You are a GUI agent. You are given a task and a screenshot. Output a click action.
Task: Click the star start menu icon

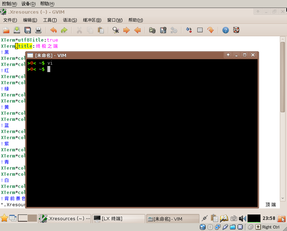point(4,218)
